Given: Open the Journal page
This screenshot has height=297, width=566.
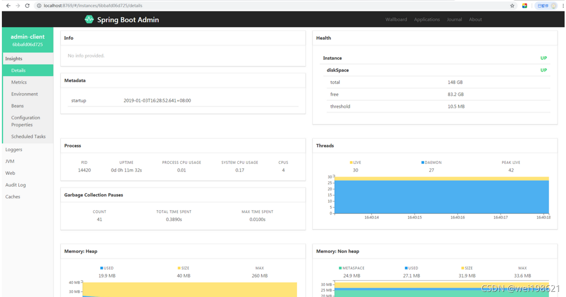Looking at the screenshot, I should coord(454,20).
